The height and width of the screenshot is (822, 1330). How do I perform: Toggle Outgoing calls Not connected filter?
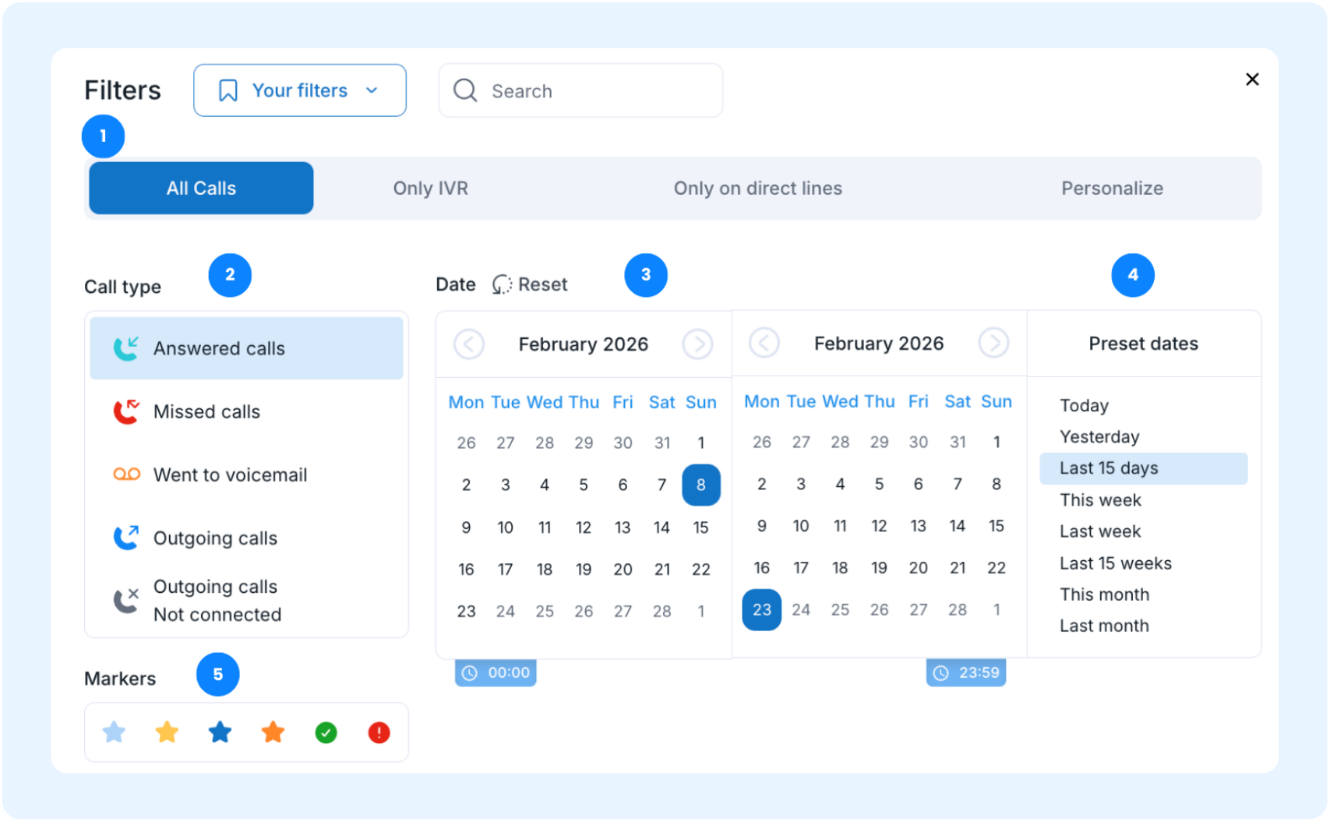[x=246, y=601]
